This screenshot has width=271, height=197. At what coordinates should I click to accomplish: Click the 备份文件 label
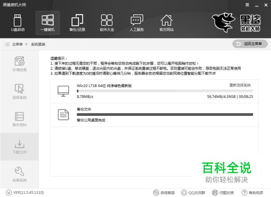coord(84,109)
